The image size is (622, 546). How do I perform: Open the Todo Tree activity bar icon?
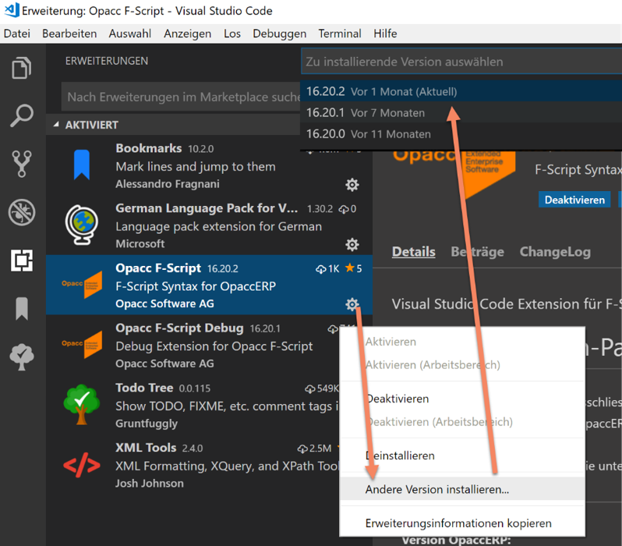point(21,357)
